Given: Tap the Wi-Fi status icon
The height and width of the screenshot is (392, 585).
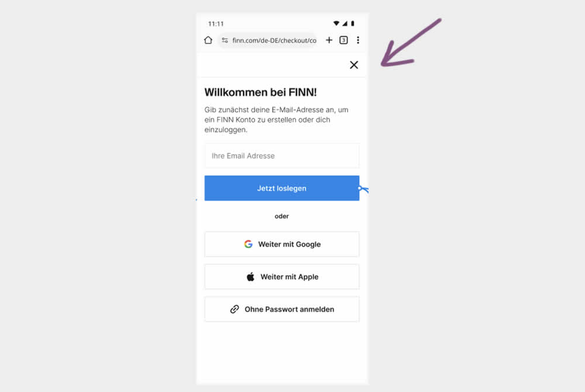Looking at the screenshot, I should (336, 23).
